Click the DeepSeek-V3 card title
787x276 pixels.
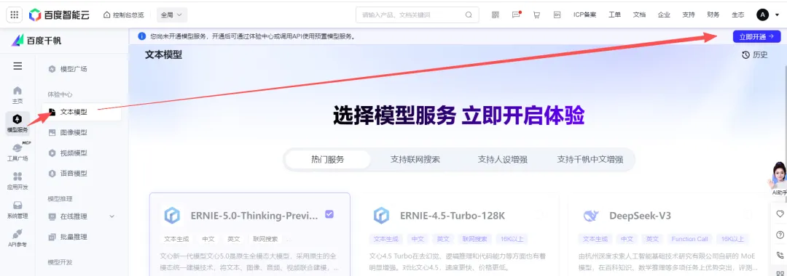640,216
